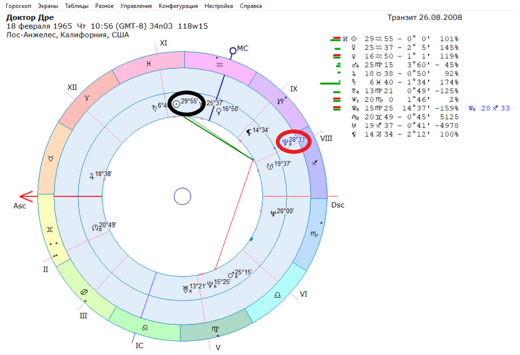Select the Neptune glyph at 20°00'
Image resolution: width=520 pixels, height=355 pixels.
coord(273,212)
